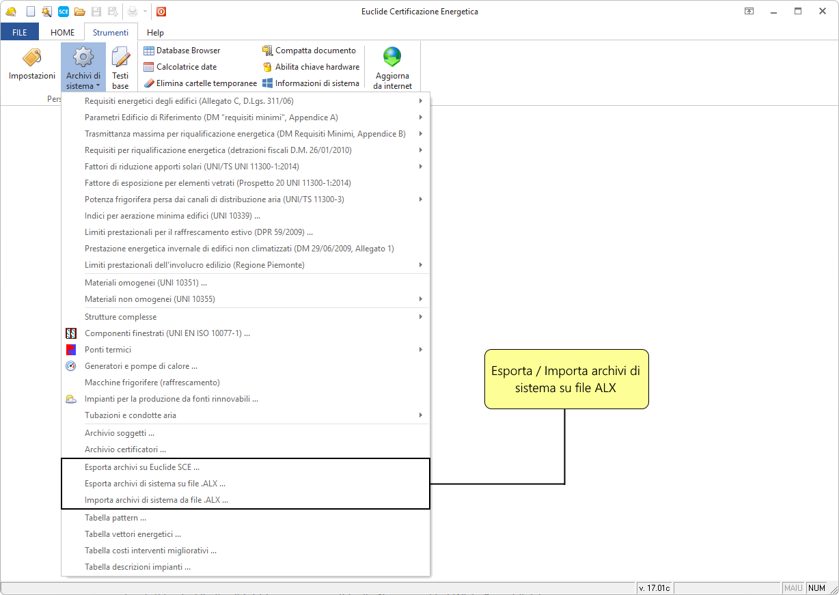Click the Impostazioni tag icon
The width and height of the screenshot is (839, 595).
click(31, 58)
